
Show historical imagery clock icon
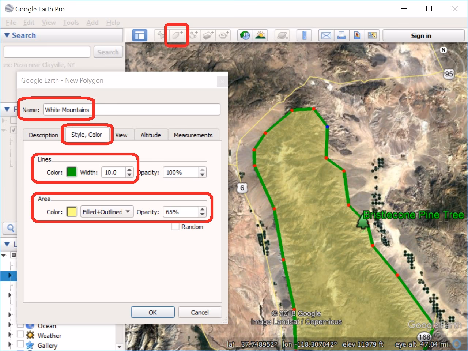(x=245, y=35)
